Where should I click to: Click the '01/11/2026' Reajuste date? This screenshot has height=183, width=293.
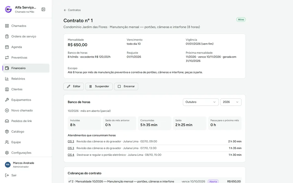pos(134,57)
